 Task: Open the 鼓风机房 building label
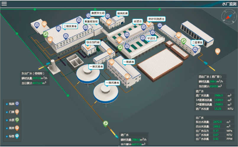[122, 13]
